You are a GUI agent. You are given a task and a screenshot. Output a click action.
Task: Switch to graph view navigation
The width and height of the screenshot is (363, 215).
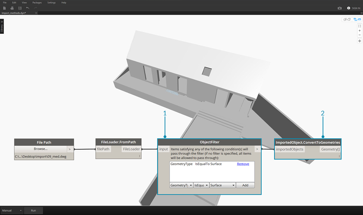[x=357, y=19]
